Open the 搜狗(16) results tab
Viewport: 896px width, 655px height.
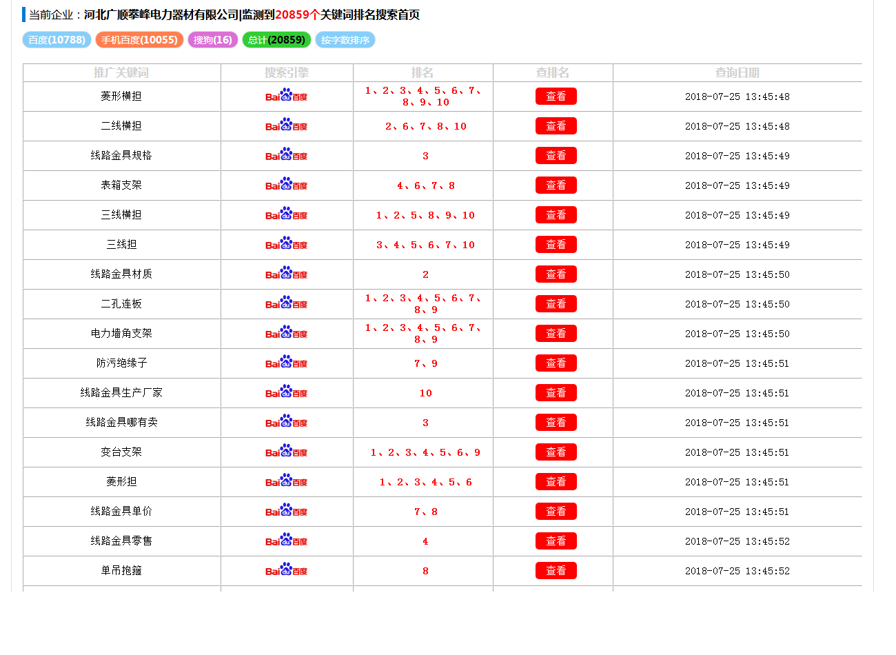pyautogui.click(x=212, y=40)
